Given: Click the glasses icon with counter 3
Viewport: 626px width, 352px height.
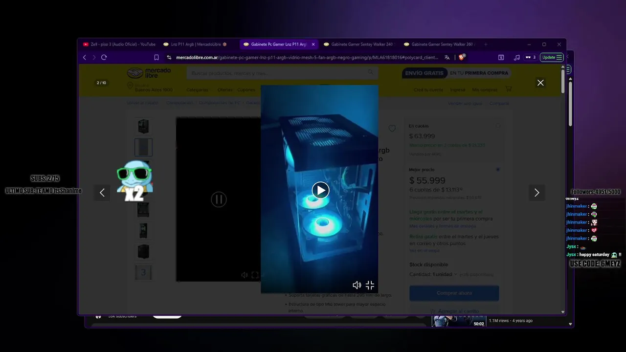Looking at the screenshot, I should tap(531, 57).
